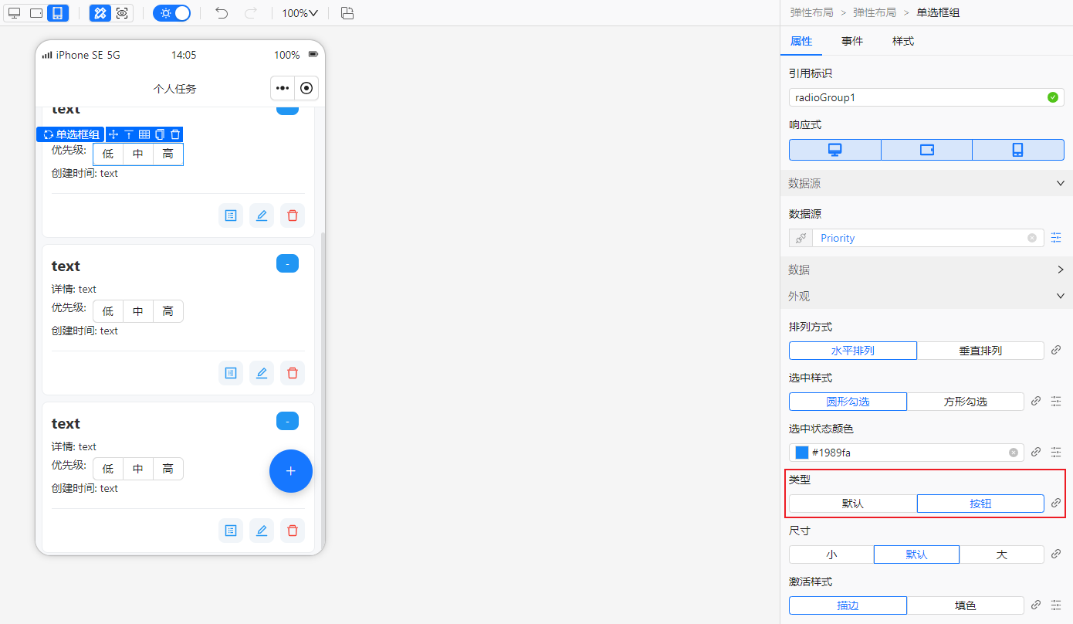The width and height of the screenshot is (1073, 624).
Task: Switch to desktop preview mode
Action: [x=14, y=13]
